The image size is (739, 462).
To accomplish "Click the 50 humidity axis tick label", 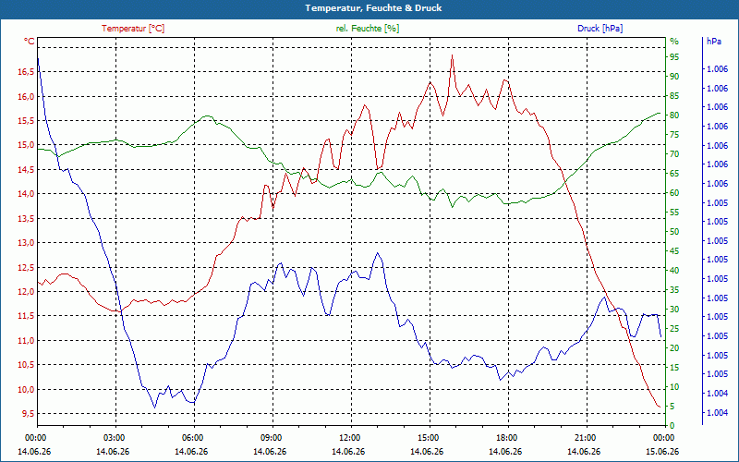I will (674, 232).
